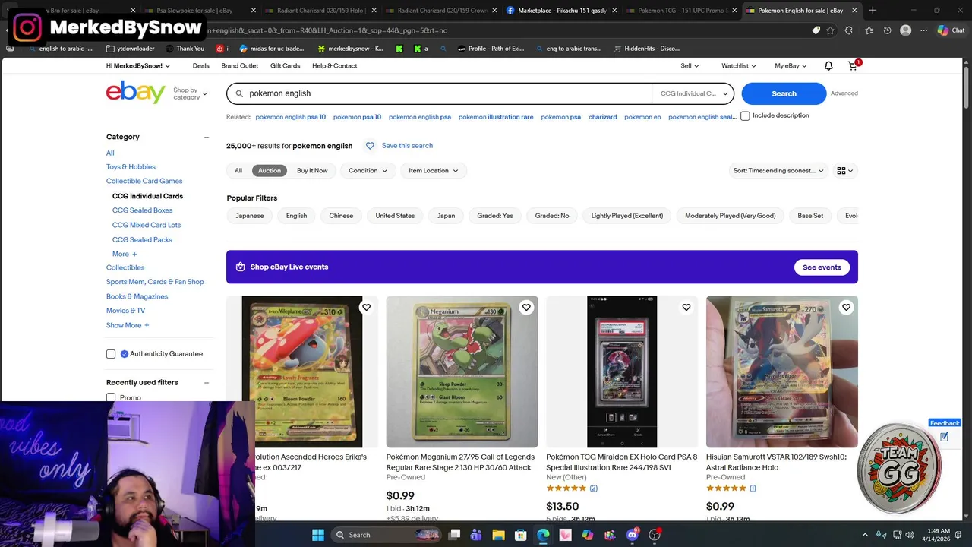The image size is (972, 547).
Task: Open Discord from the taskbar
Action: tap(633, 535)
